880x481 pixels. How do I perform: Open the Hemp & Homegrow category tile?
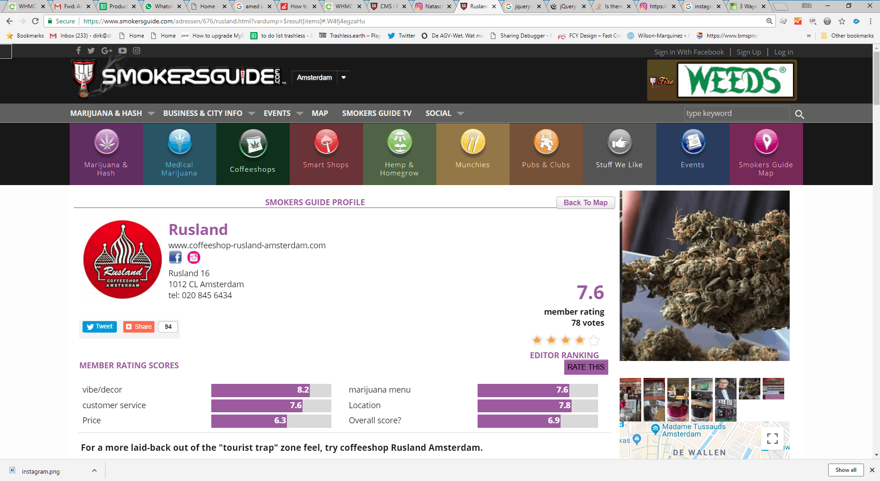[x=399, y=154]
